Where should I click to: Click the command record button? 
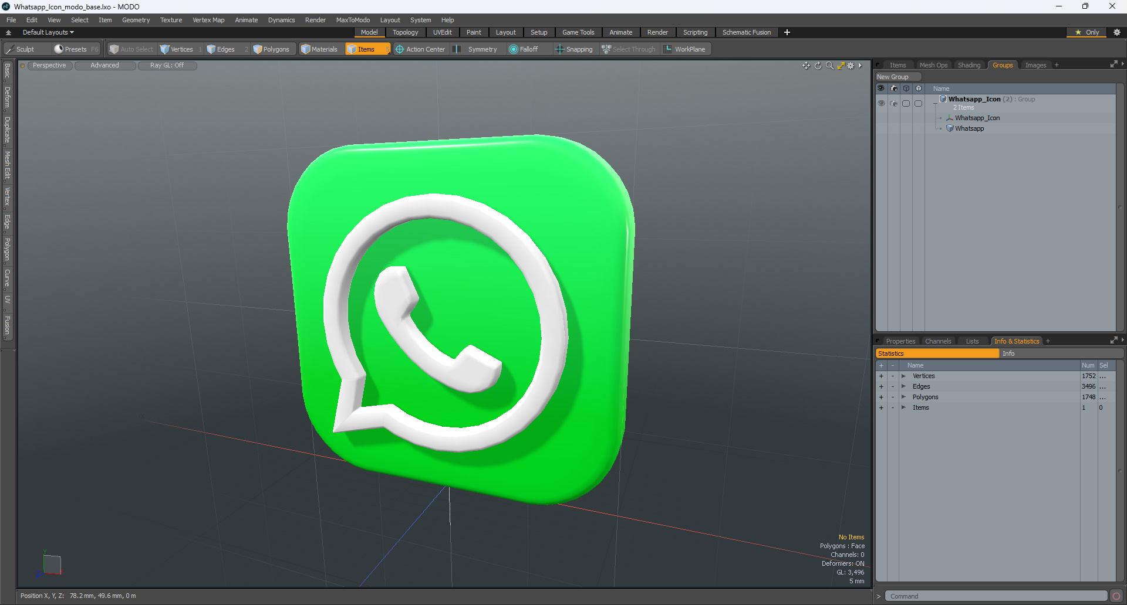1116,596
